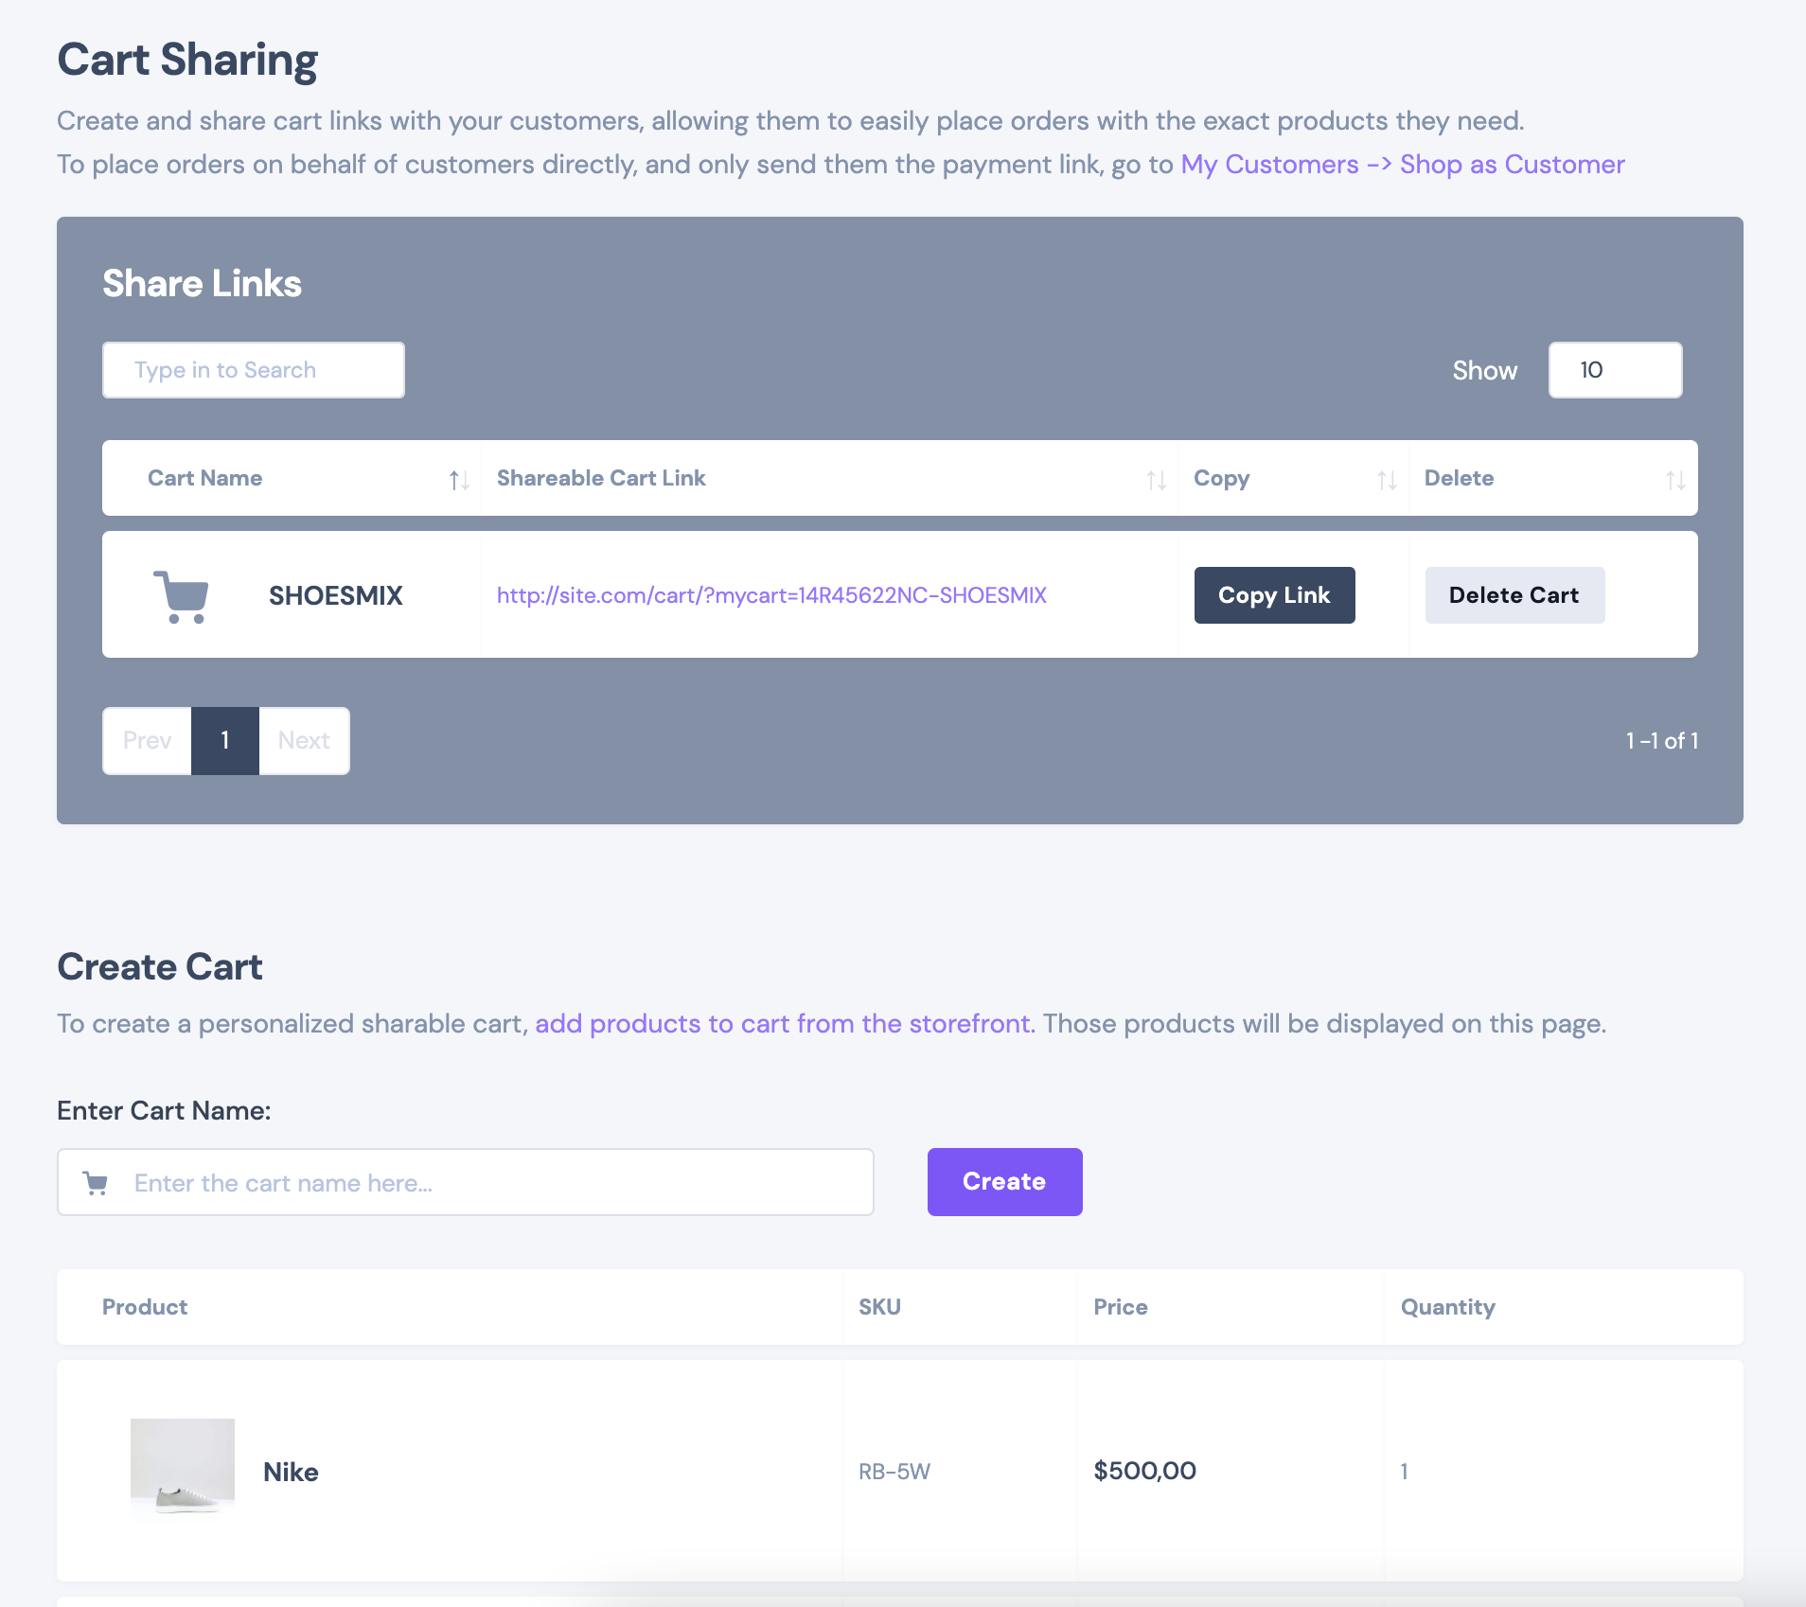Open the Show entries count box
The image size is (1806, 1607).
click(x=1615, y=370)
